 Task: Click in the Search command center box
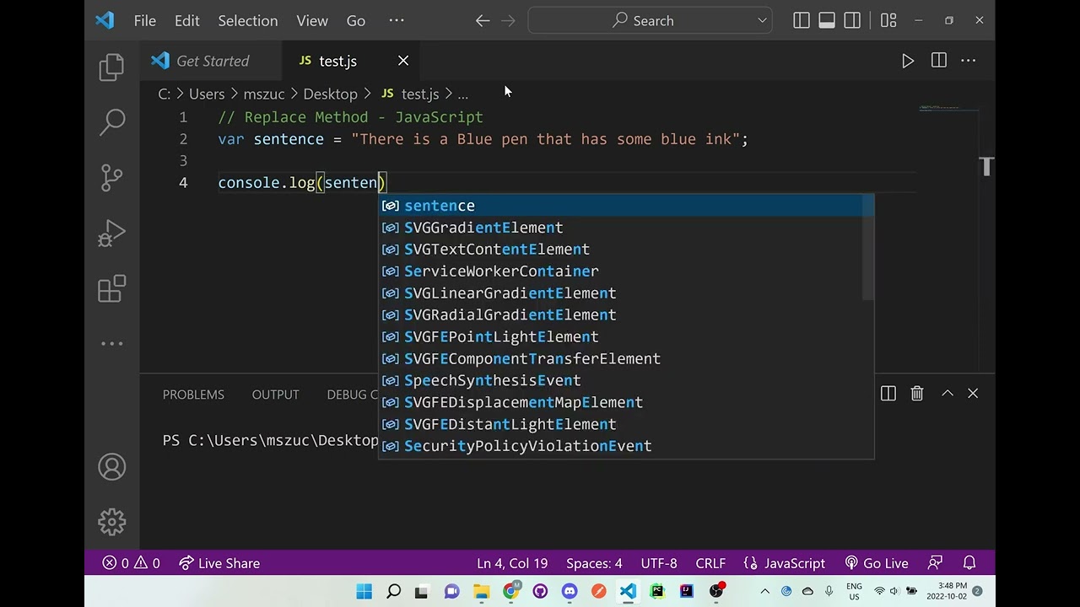coord(650,21)
